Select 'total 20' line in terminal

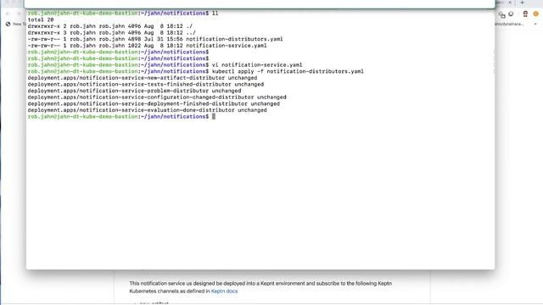click(x=41, y=19)
